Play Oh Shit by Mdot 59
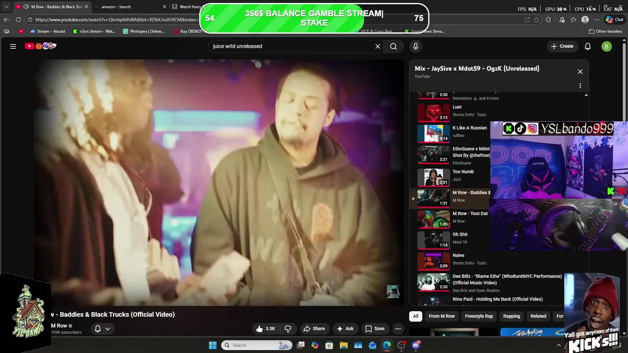The width and height of the screenshot is (628, 353). coord(434,240)
